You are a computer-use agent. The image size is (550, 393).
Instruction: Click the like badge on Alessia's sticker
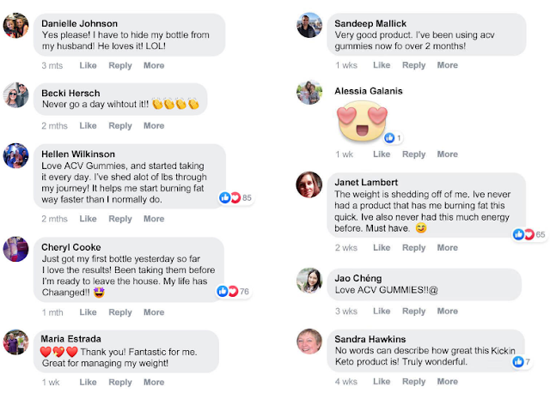tap(393, 138)
